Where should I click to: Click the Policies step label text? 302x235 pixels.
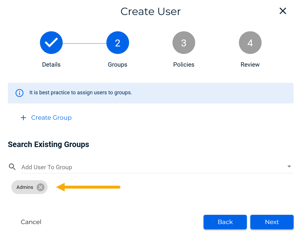point(184,65)
